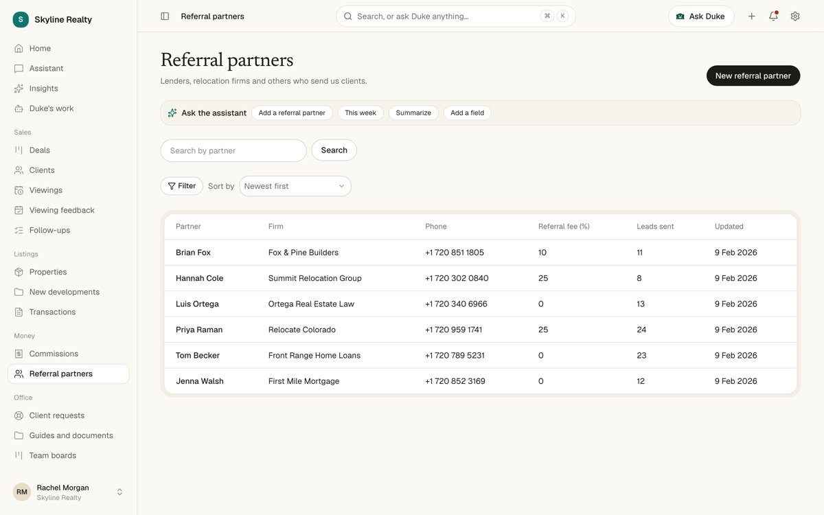Click the Viewing feedback calendar-check icon
Viewport: 824px width, 515px height.
(19, 209)
